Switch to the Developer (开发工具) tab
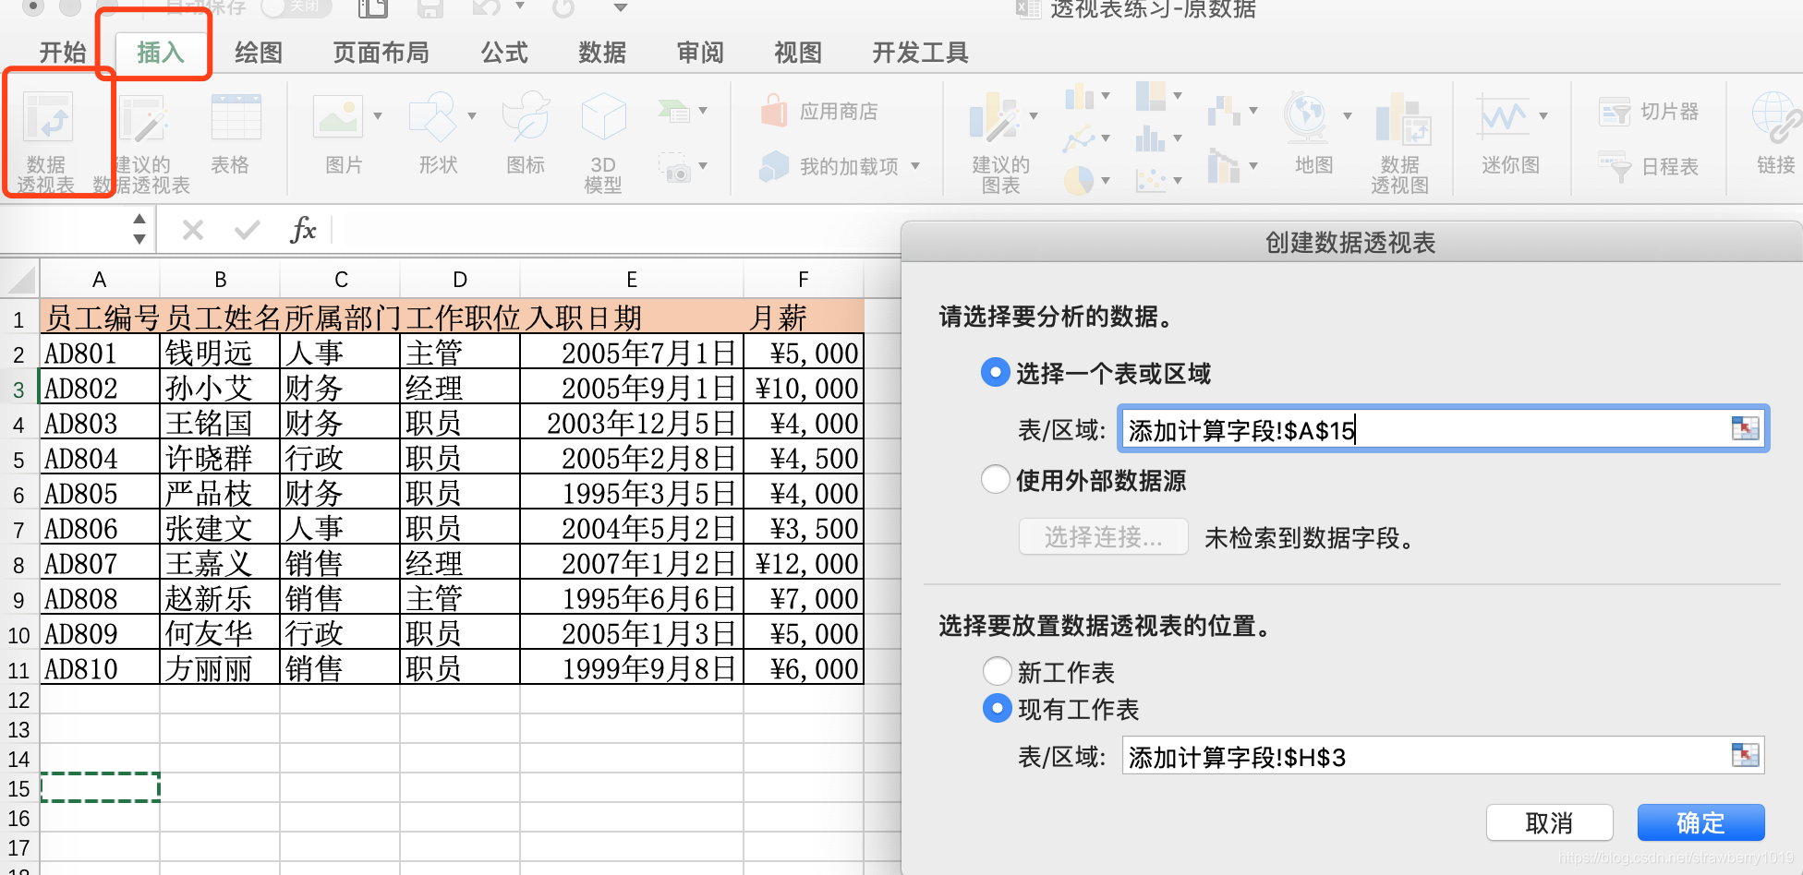1803x875 pixels. (x=920, y=53)
